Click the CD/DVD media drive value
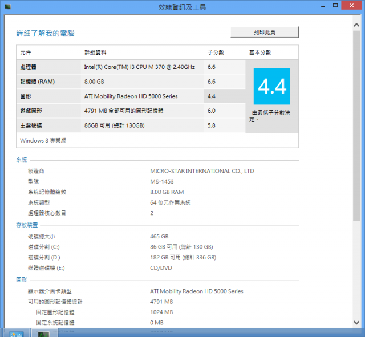This screenshot has height=337, width=365. click(x=161, y=268)
